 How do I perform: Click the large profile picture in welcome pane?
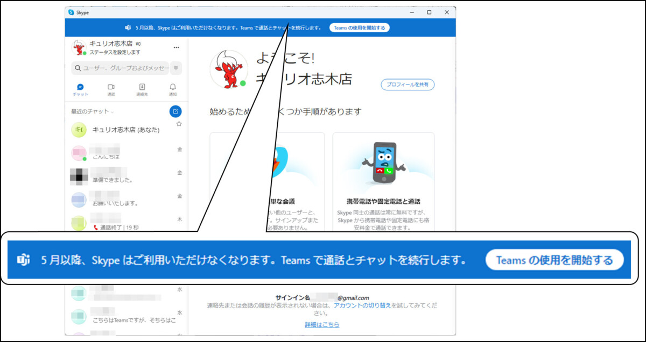(228, 69)
